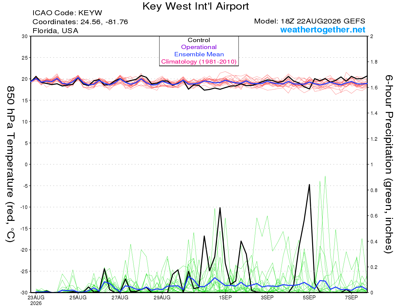Screen dimensions: 398x307
Task: Click the black control precipitation peak before 1SEP
Action: [x=220, y=208]
